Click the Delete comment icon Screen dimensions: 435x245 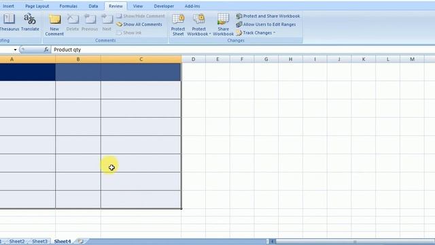(73, 22)
